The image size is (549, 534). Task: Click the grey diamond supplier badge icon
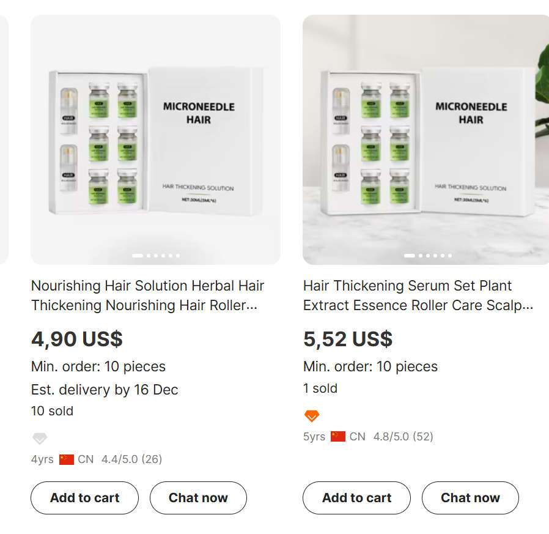pos(40,439)
